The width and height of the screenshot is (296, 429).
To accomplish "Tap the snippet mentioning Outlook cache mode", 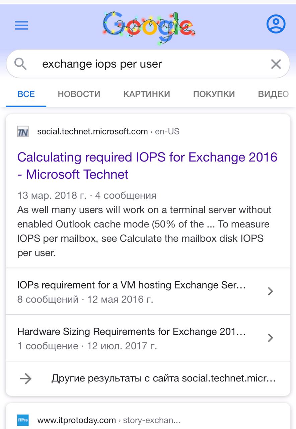I will point(144,231).
